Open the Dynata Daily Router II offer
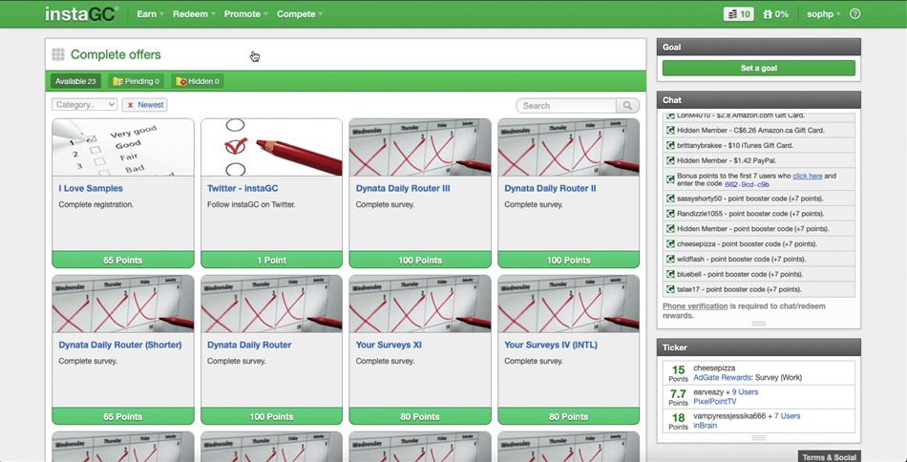 pyautogui.click(x=550, y=188)
